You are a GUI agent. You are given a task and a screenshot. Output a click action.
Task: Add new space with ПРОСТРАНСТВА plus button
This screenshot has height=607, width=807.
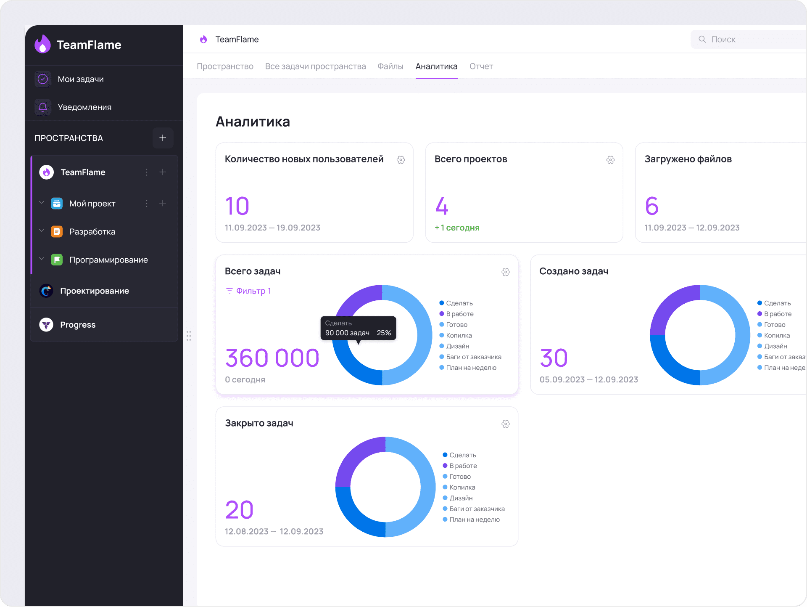(x=163, y=138)
